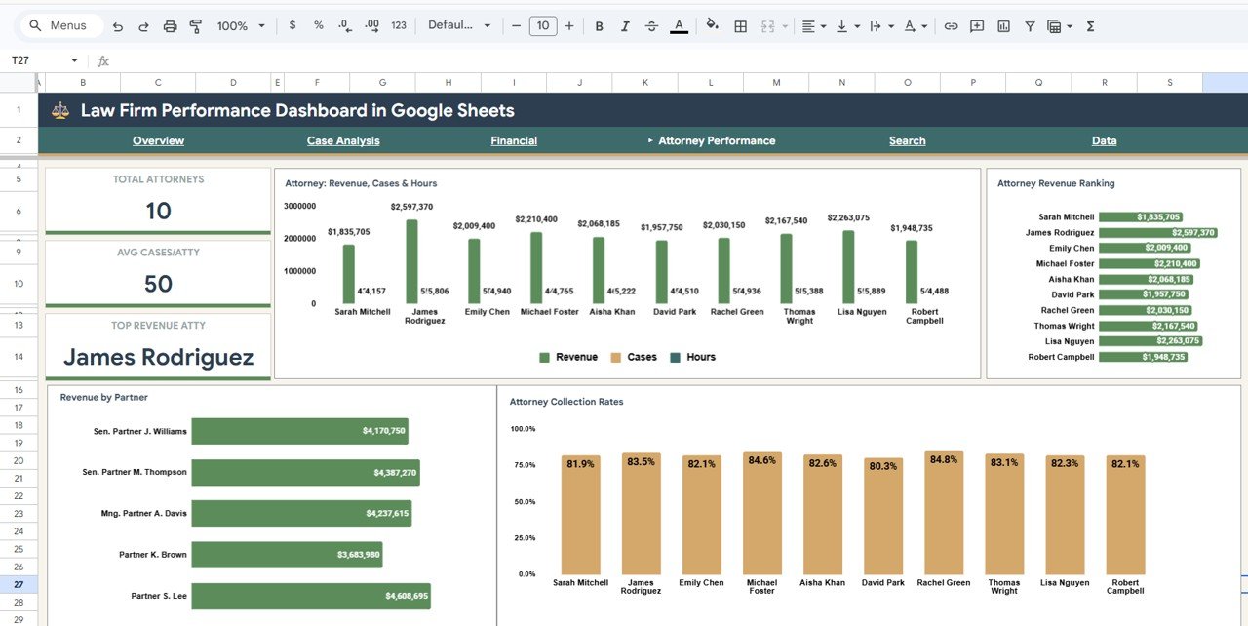Apply Paint format with the paint roller icon
The height and width of the screenshot is (626, 1248).
pos(195,25)
